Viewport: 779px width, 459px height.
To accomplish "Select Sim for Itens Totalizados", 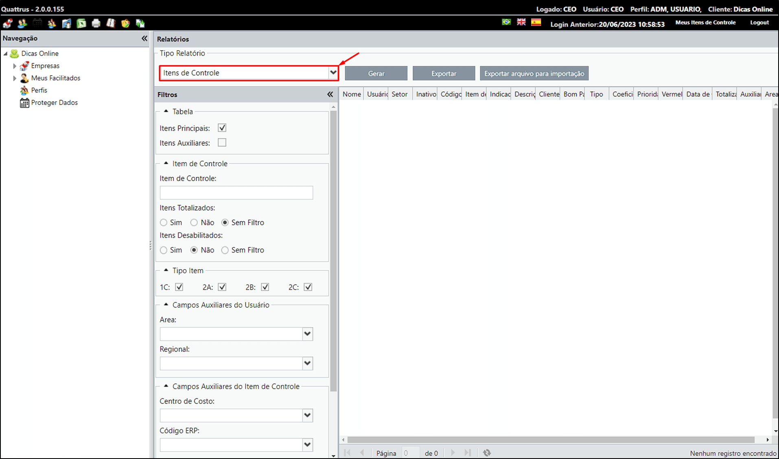I will [164, 222].
